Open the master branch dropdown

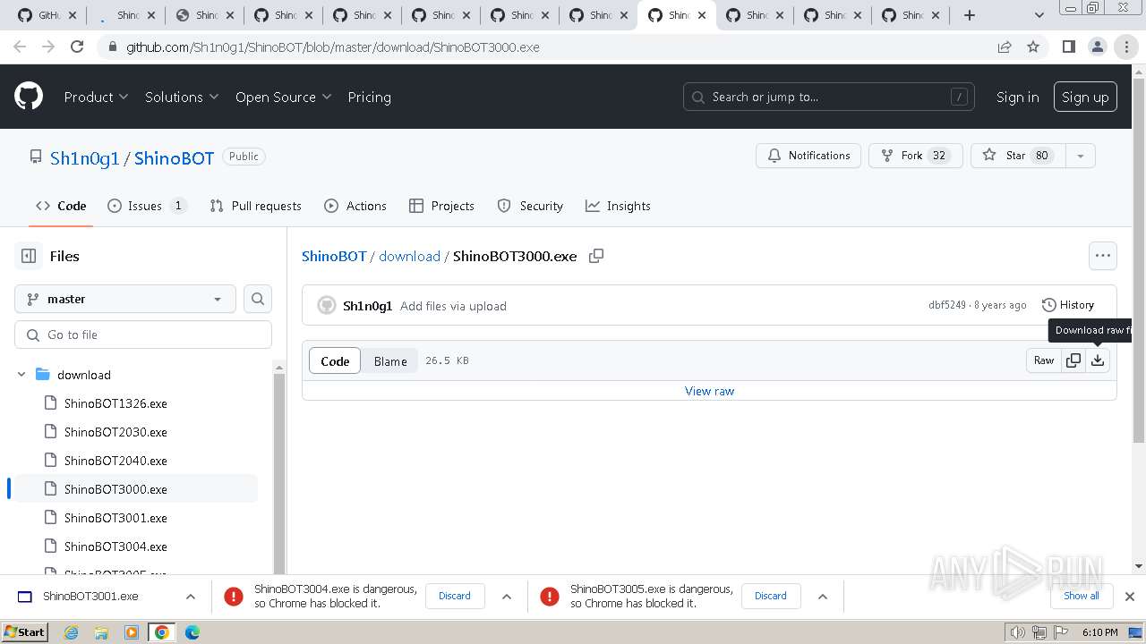point(125,299)
